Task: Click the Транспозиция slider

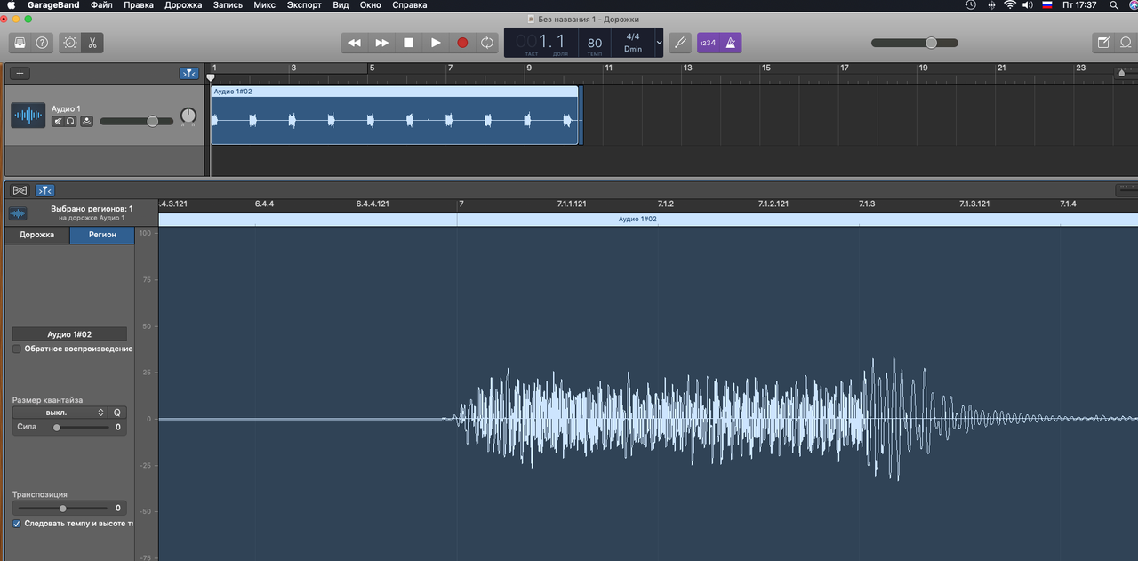Action: pos(62,509)
